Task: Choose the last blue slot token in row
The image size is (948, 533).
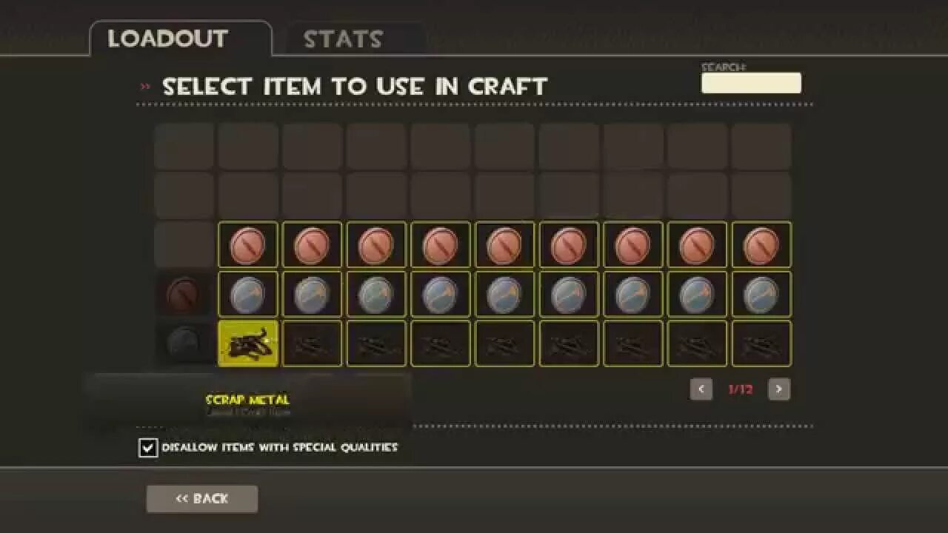Action: pyautogui.click(x=761, y=294)
